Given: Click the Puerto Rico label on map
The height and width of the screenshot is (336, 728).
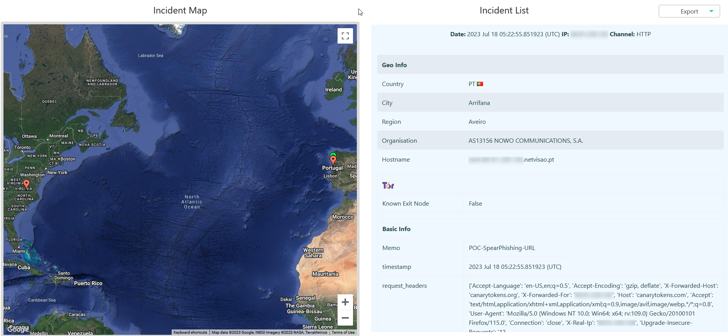Looking at the screenshot, I should coord(88,283).
